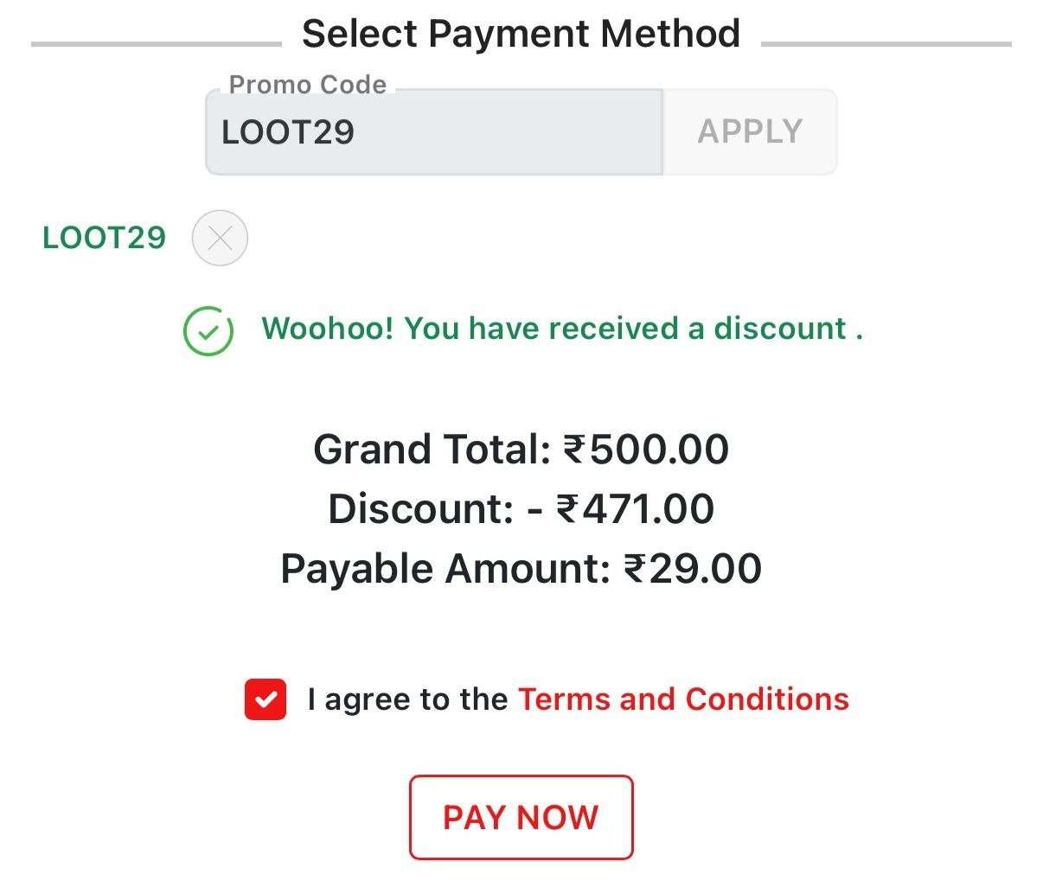
Task: Click the "I agree to the" text
Action: click(407, 699)
